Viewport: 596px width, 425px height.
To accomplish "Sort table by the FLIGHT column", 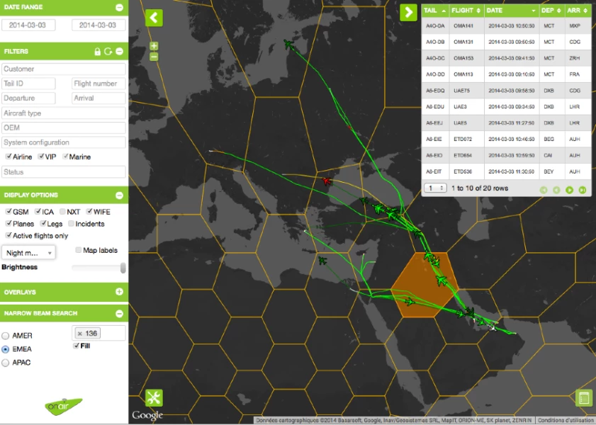I will pos(466,11).
